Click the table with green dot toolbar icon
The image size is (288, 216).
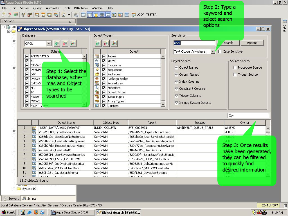click(16, 15)
